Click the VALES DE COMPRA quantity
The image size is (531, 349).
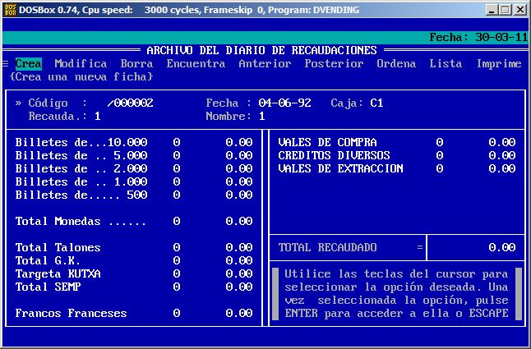click(439, 143)
